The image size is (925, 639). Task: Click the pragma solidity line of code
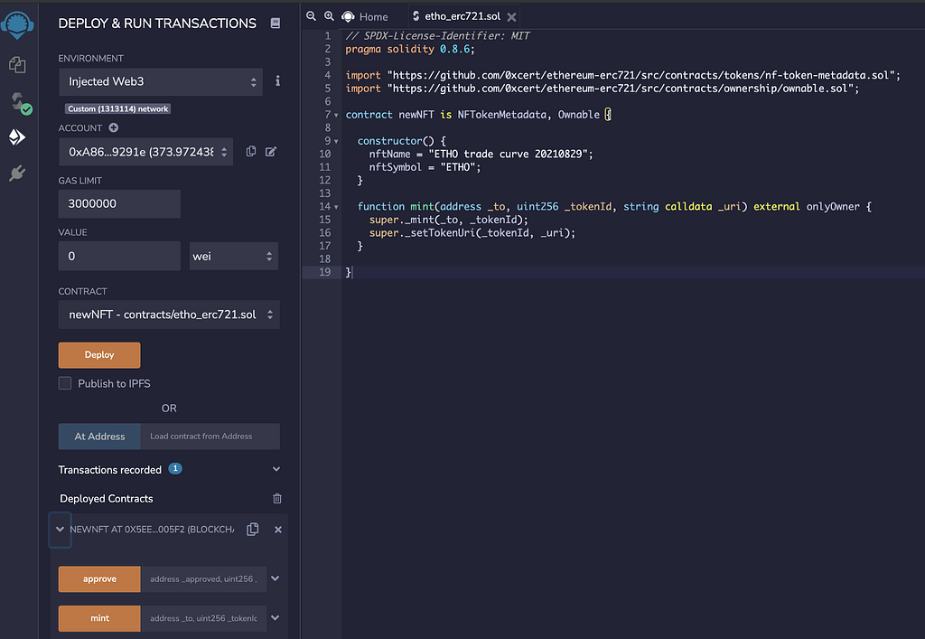pyautogui.click(x=410, y=49)
